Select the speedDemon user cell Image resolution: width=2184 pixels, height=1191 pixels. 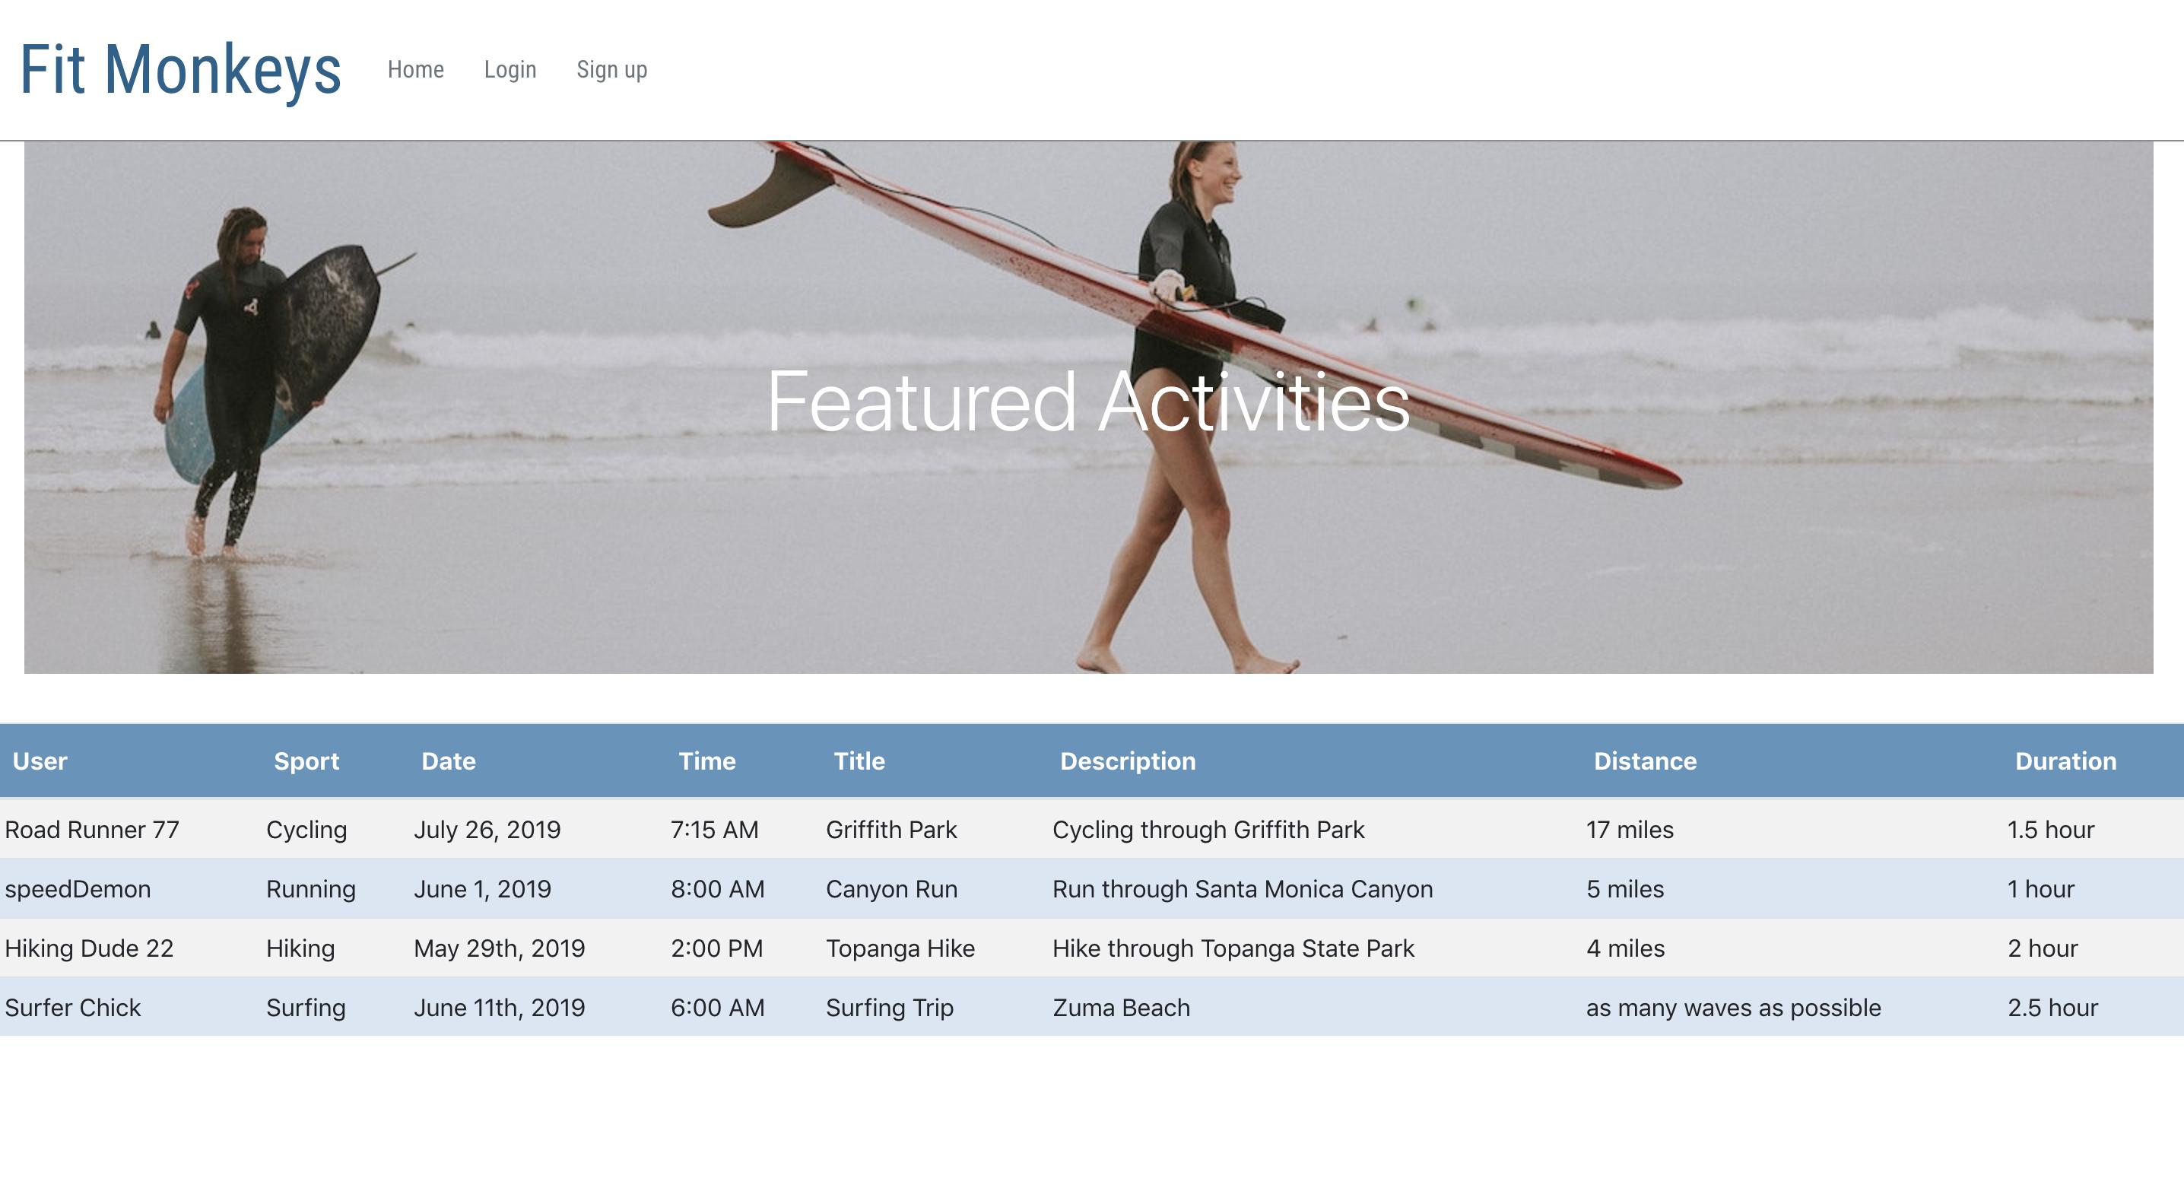(x=77, y=888)
